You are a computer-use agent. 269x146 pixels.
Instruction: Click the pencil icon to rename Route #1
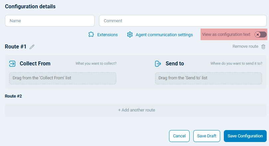(x=32, y=47)
